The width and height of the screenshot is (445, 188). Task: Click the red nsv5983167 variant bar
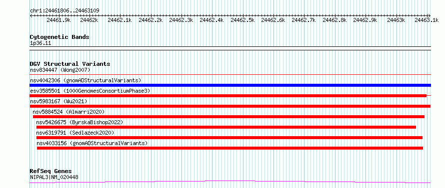[230, 106]
